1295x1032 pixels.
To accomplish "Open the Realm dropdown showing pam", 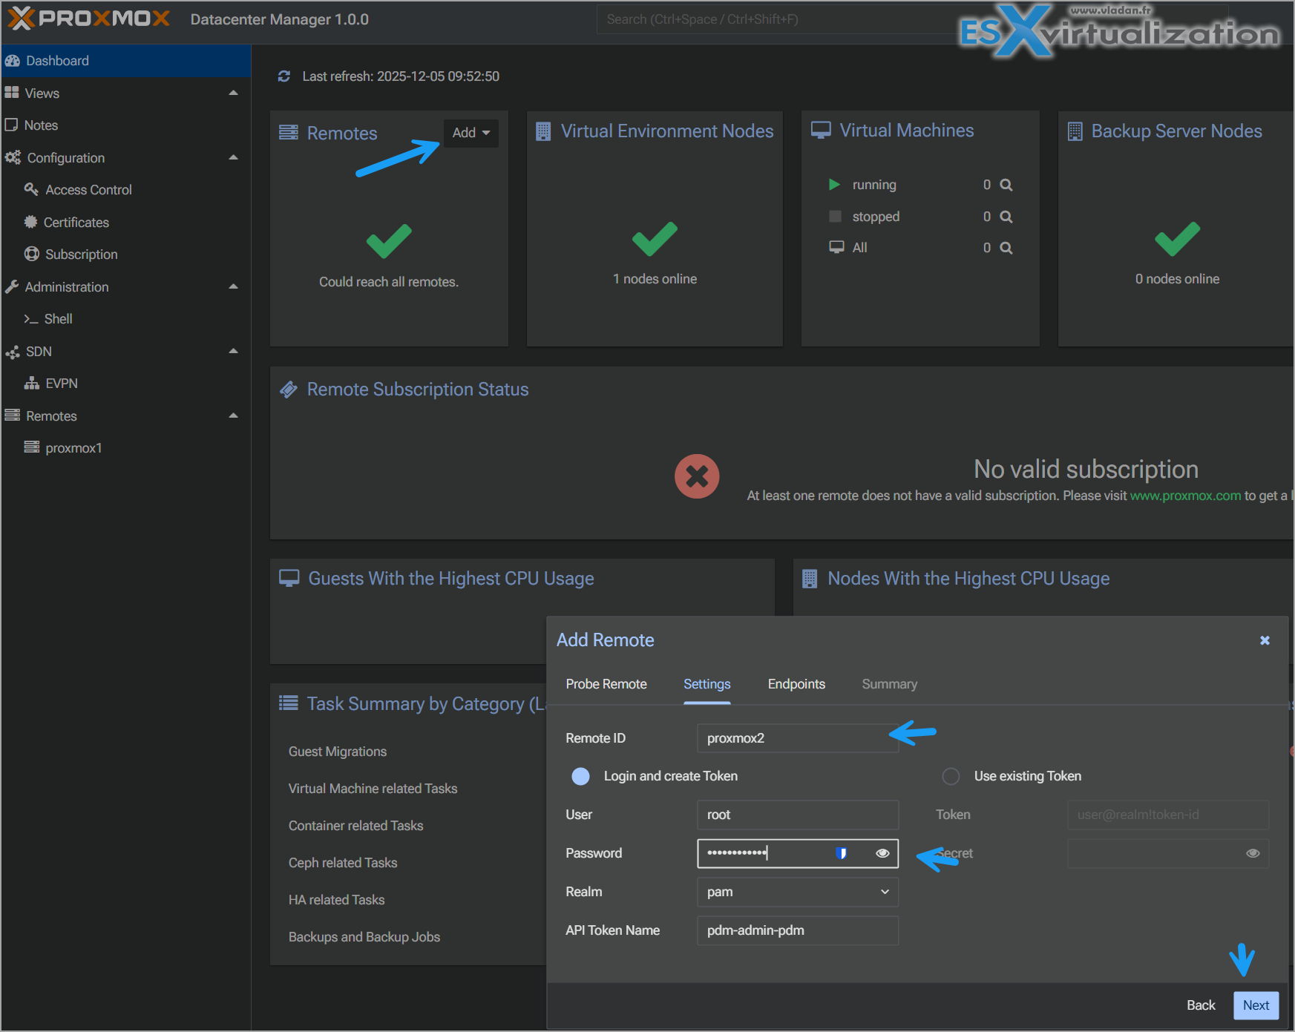I will point(798,892).
